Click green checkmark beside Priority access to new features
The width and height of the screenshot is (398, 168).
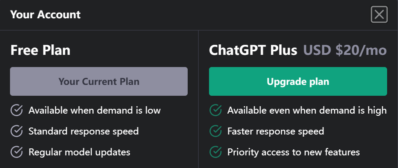click(216, 152)
